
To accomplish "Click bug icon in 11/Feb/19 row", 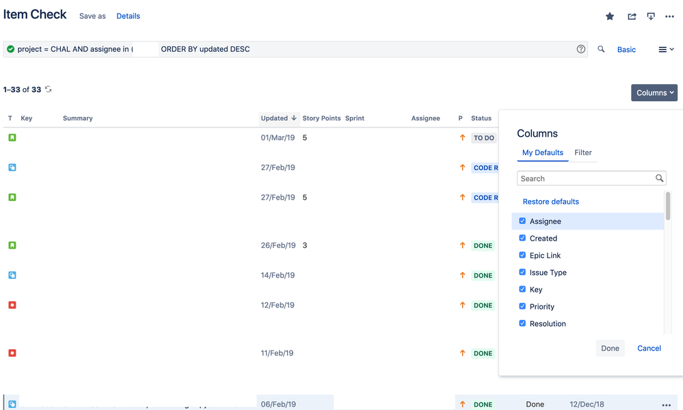I will click(x=12, y=353).
